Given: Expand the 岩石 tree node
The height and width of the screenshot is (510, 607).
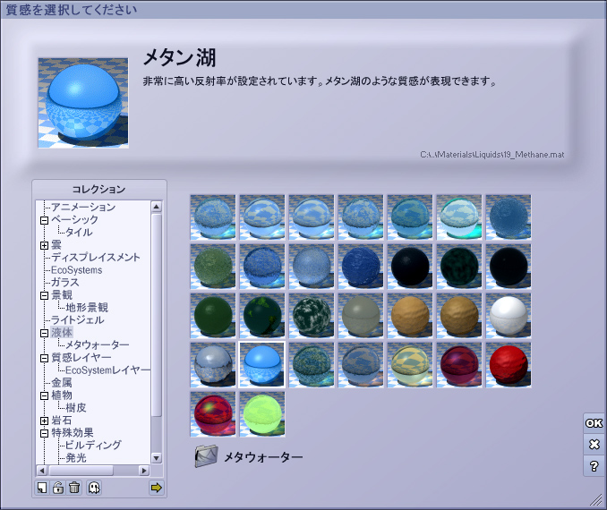Looking at the screenshot, I should [x=44, y=421].
